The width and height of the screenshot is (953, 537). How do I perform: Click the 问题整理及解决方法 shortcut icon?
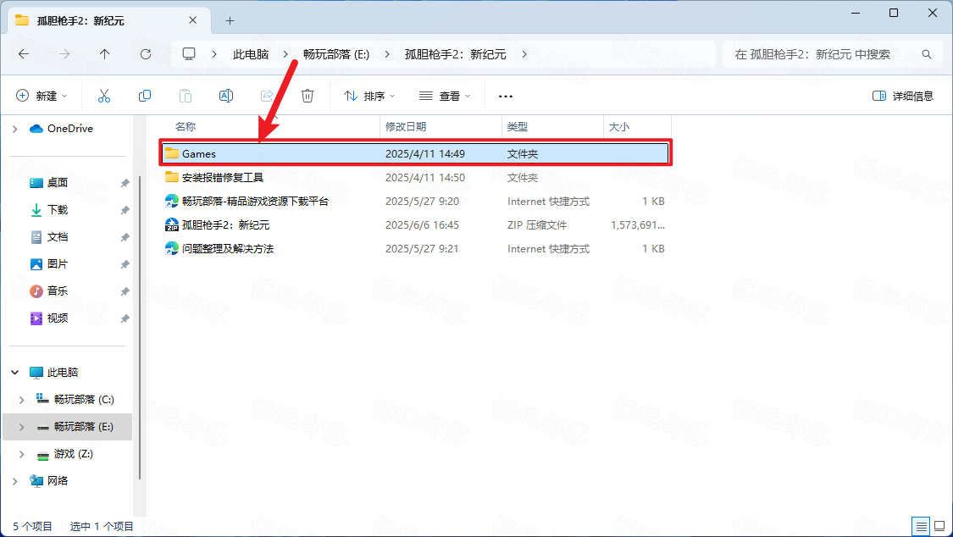click(172, 248)
